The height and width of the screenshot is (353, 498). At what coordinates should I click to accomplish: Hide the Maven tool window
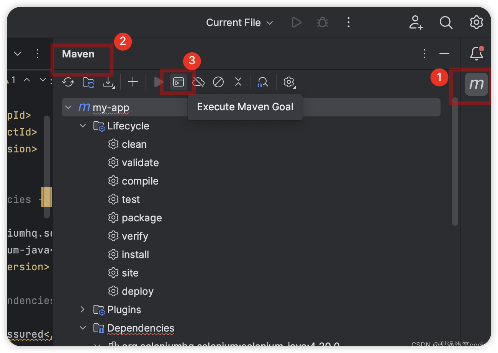(x=444, y=54)
